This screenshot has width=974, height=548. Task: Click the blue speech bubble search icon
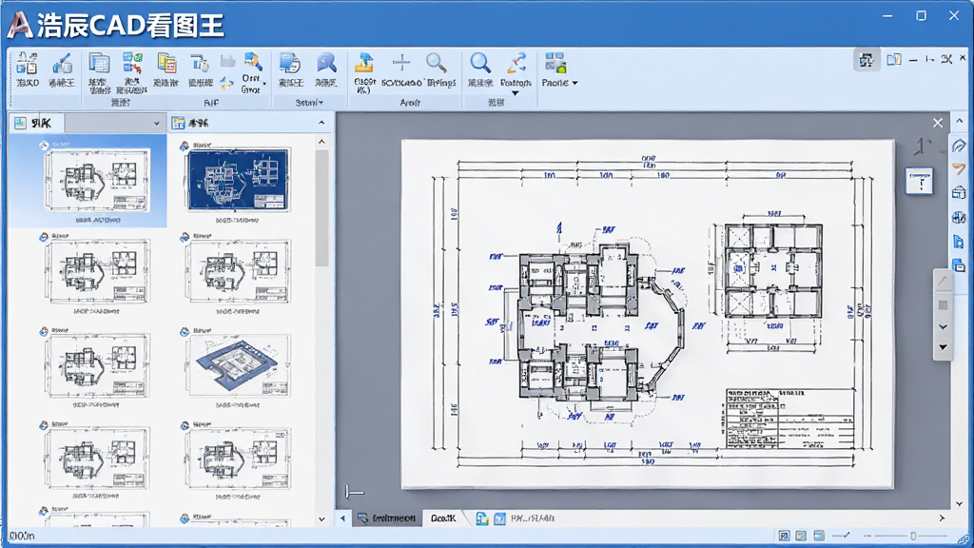tap(326, 64)
